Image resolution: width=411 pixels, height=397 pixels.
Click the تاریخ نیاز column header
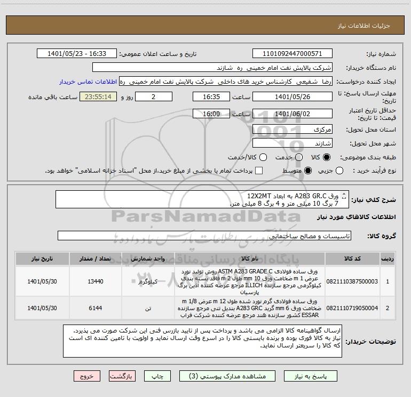pos(42,258)
